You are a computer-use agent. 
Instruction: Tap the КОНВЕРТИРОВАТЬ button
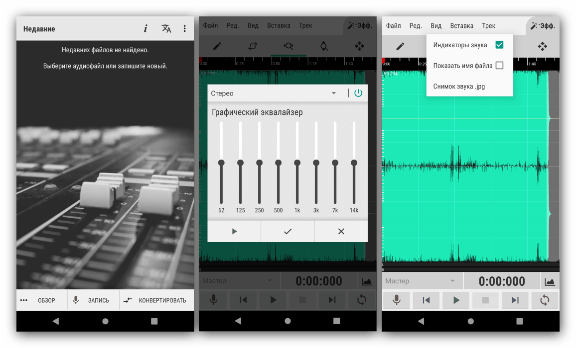pos(155,300)
